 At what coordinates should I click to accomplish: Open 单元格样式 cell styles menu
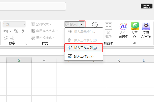click(x=43, y=38)
